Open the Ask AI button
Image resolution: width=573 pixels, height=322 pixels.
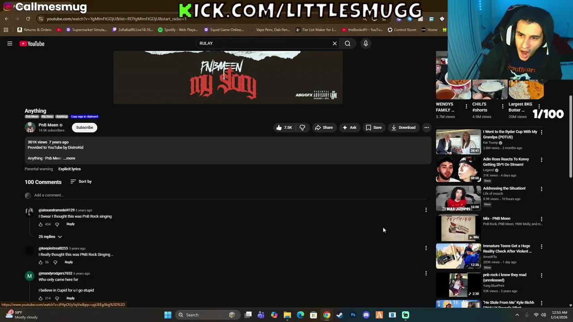(349, 127)
